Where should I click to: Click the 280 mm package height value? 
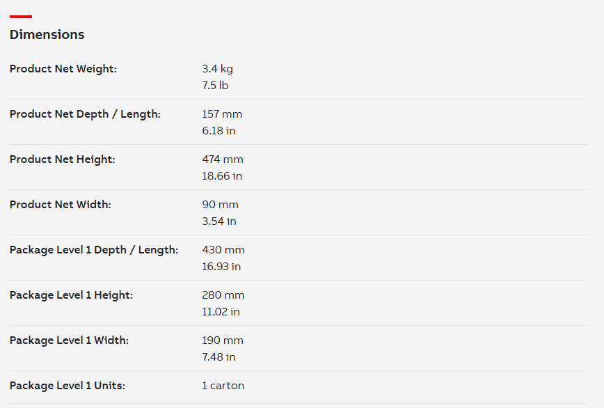pos(223,295)
